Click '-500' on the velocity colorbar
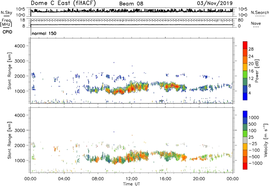Screen dimensions: 269x186 tap(254, 156)
